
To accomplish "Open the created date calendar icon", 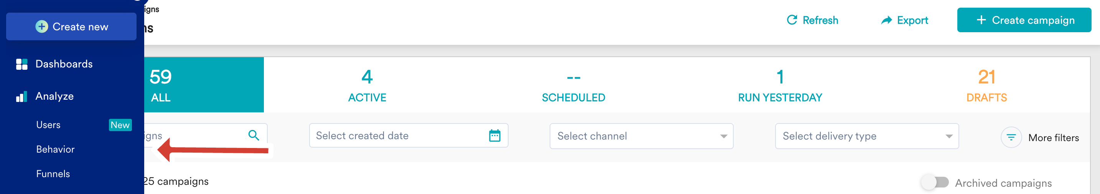I will (x=494, y=135).
